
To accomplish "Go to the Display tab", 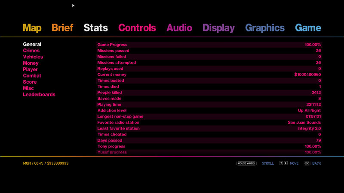I will tap(218, 28).
